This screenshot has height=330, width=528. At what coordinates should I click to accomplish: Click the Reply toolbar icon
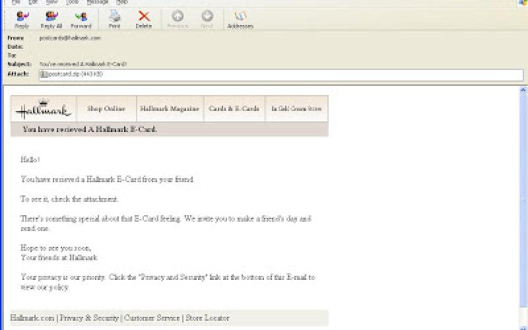(22, 18)
